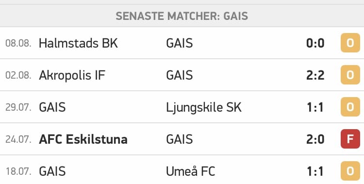Image resolution: width=364 pixels, height=184 pixels.
Task: Open the Umeå FC team link
Action: click(x=191, y=171)
